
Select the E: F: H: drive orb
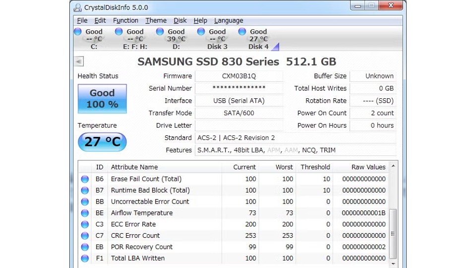pos(119,32)
